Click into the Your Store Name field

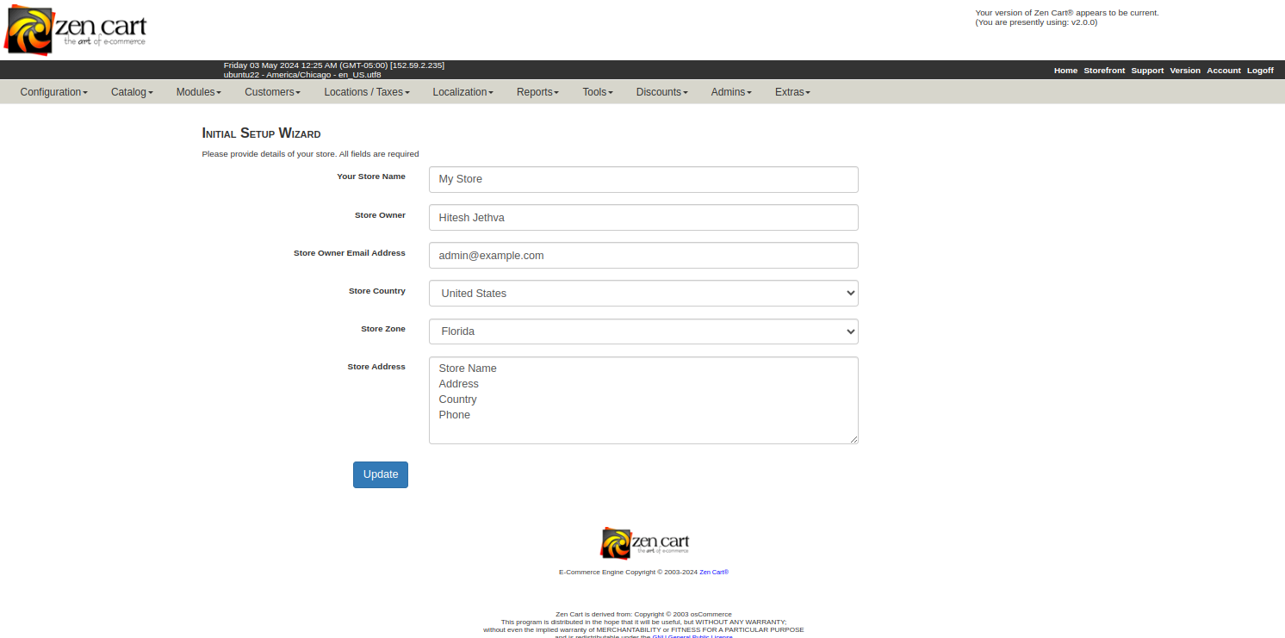coord(643,179)
